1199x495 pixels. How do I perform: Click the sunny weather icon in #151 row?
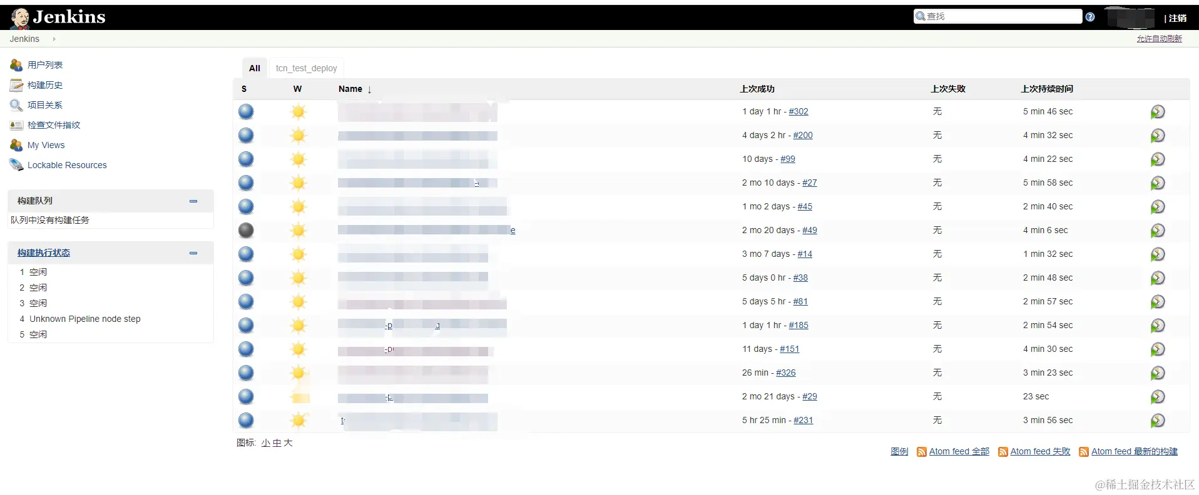(x=298, y=349)
